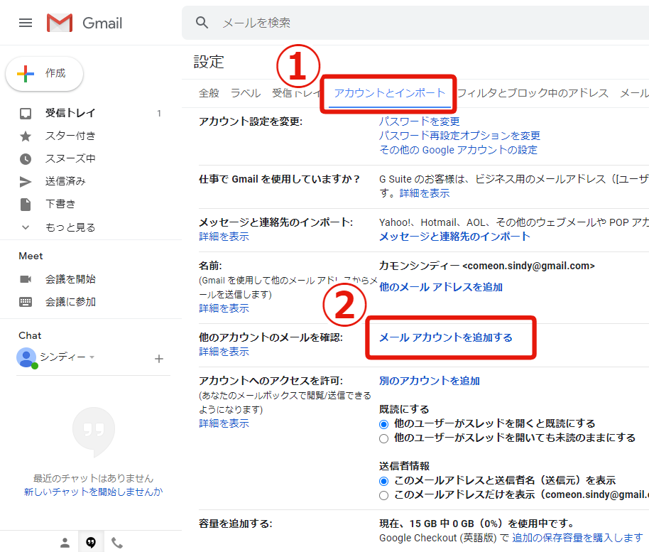This screenshot has height=552, width=649.
Task: Select このメールアドレスと送信者名（送信元）を表示 radio option
Action: coord(384,481)
